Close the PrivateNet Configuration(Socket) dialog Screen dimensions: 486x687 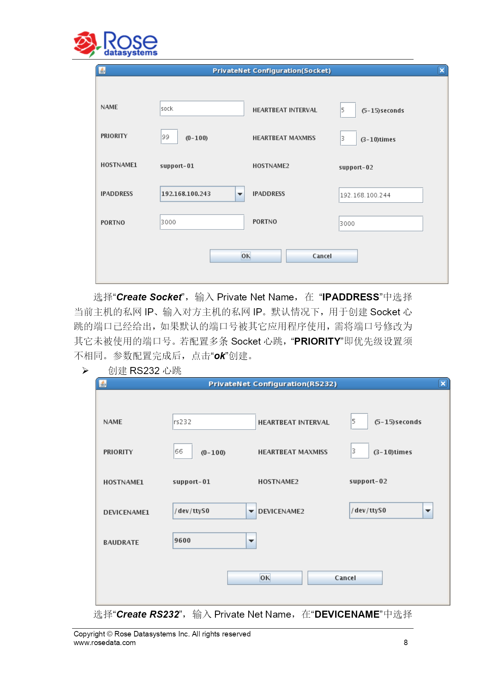(442, 71)
